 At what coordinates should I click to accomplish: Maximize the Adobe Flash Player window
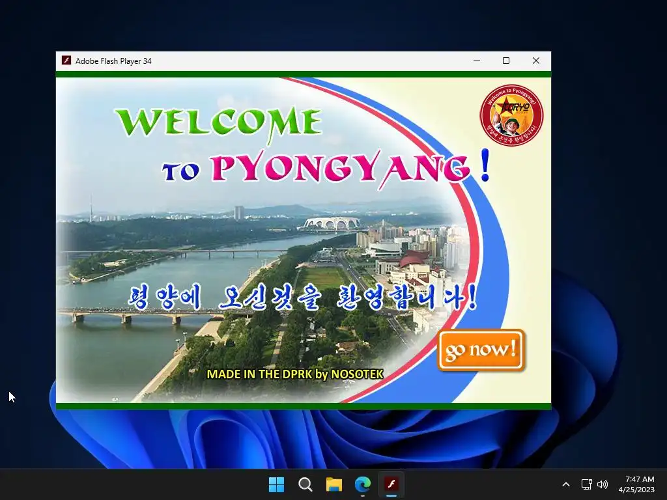506,61
